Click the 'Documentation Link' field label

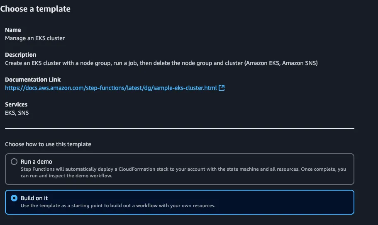pos(33,80)
